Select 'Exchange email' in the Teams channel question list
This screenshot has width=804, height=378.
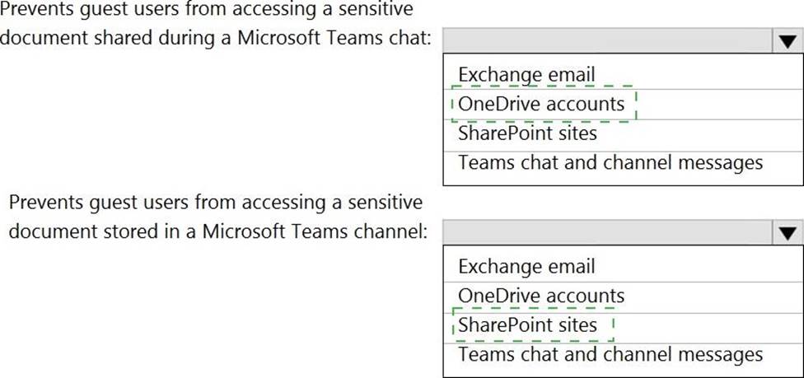(526, 267)
